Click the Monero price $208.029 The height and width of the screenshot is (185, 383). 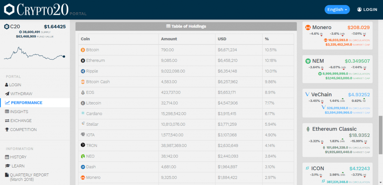click(x=359, y=28)
